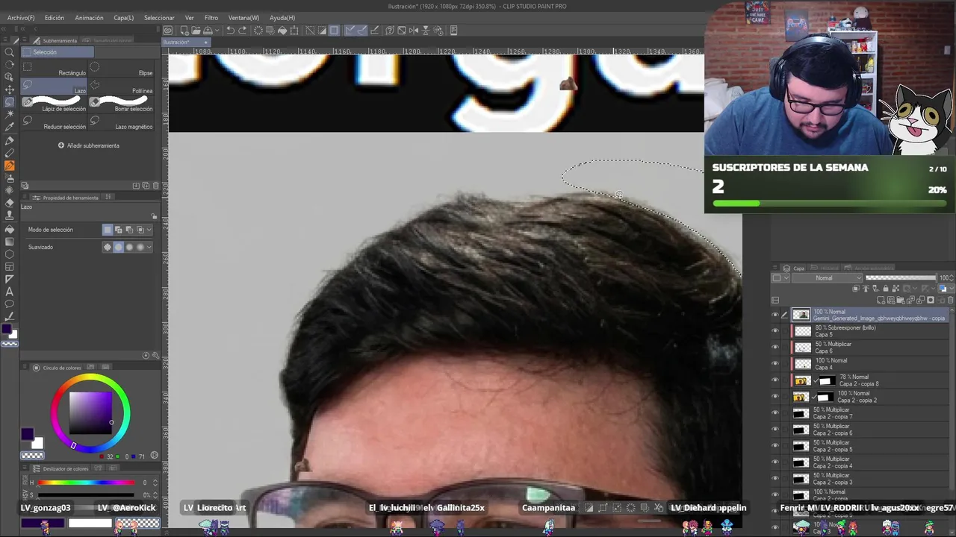Open the save options arrow in the command bar
The width and height of the screenshot is (956, 537).
tap(217, 31)
